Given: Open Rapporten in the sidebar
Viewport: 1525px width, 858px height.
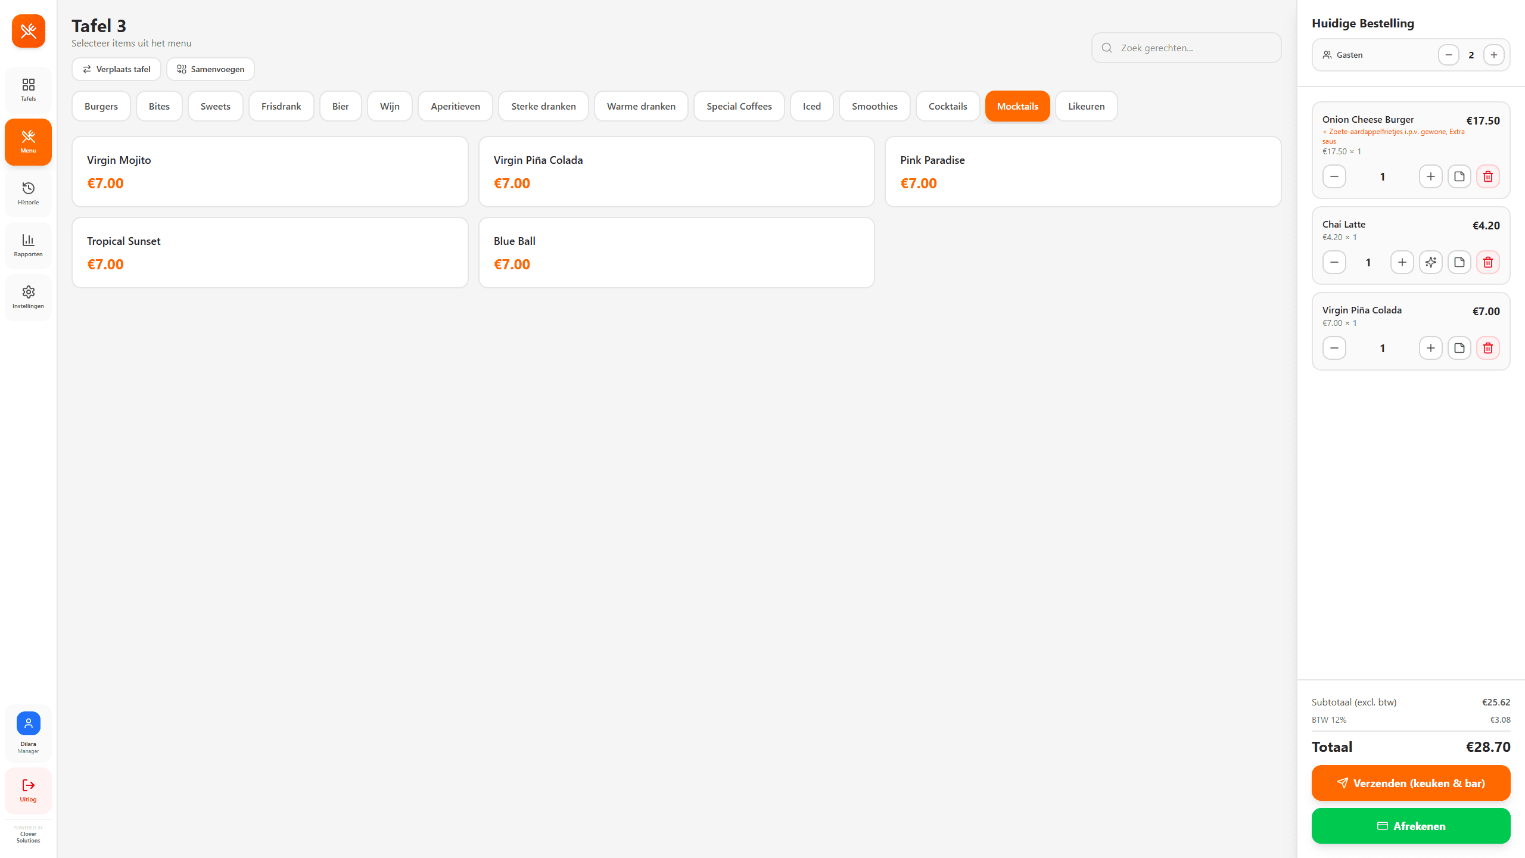Looking at the screenshot, I should pyautogui.click(x=28, y=245).
